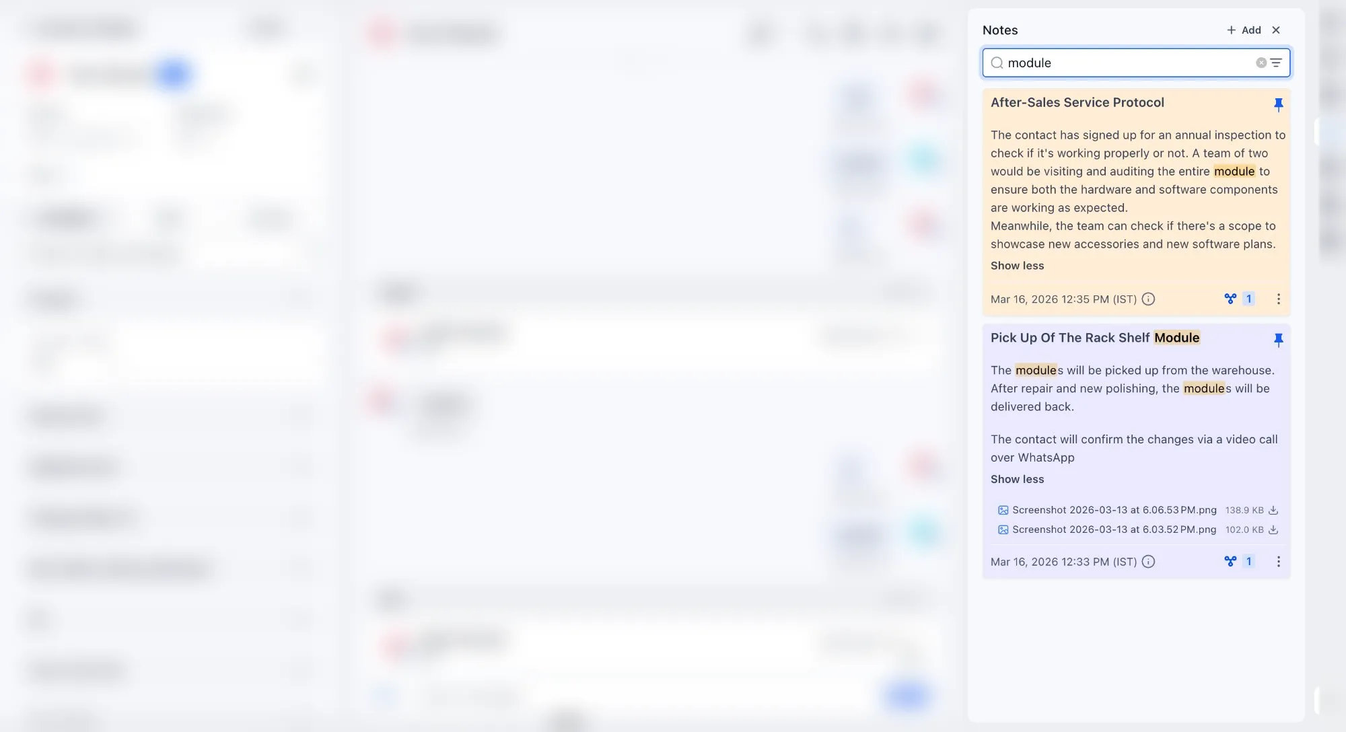Viewport: 1346px width, 732px height.
Task: Close the Notes panel
Action: pos(1276,30)
